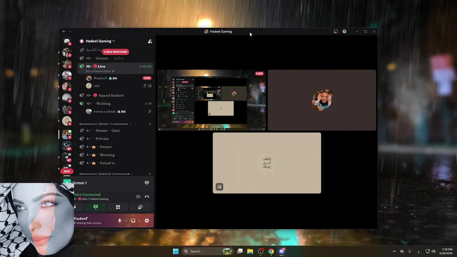
Task: Open invite people icon beside Hadeel Gaming
Action: [150, 41]
